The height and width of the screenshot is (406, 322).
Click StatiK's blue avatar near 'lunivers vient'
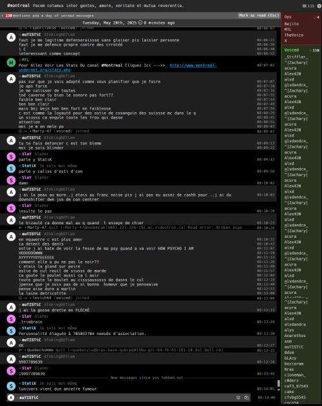[11, 386]
